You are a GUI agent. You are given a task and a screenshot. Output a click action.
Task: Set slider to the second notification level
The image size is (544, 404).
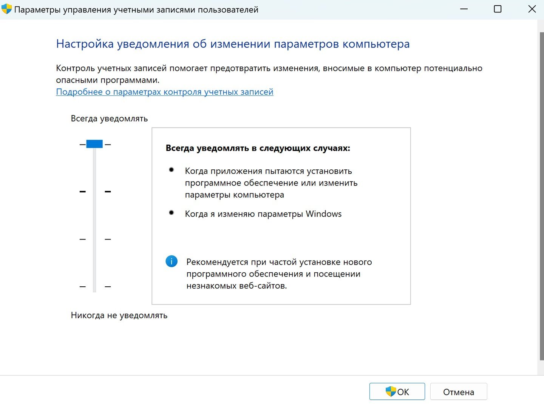(x=94, y=192)
